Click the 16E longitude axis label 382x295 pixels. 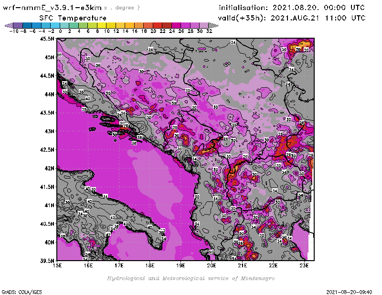click(88, 265)
